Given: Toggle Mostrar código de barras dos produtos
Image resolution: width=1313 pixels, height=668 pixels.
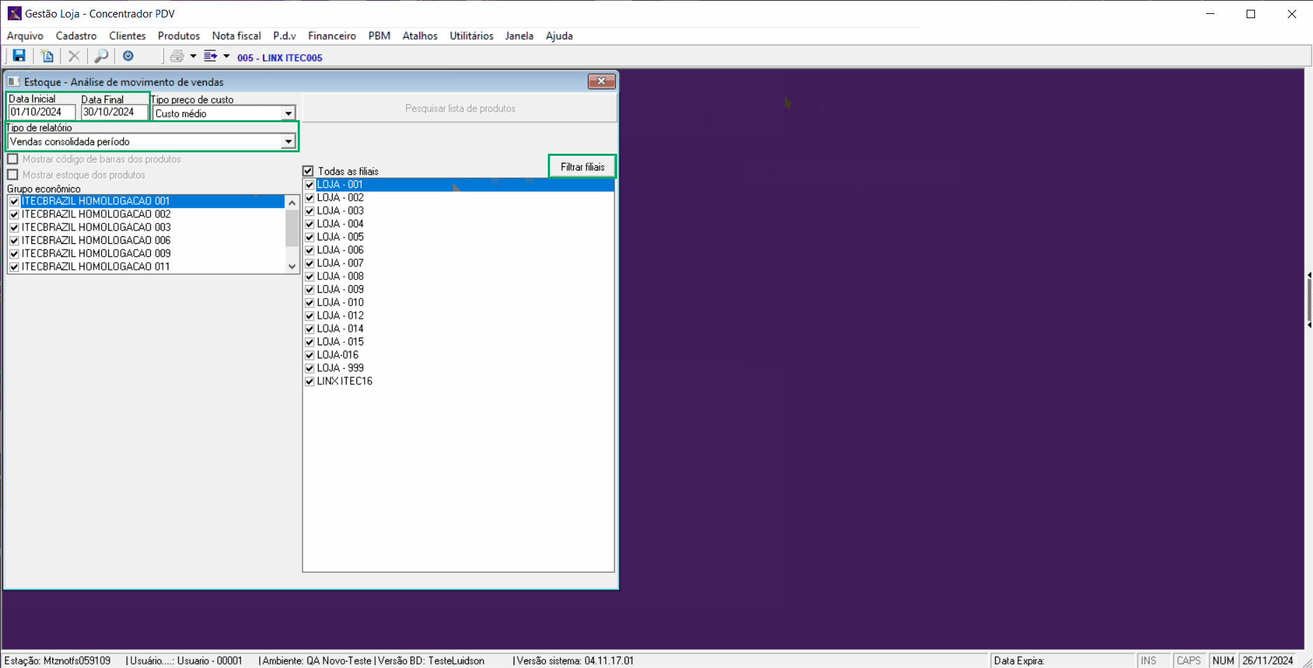Looking at the screenshot, I should [13, 159].
